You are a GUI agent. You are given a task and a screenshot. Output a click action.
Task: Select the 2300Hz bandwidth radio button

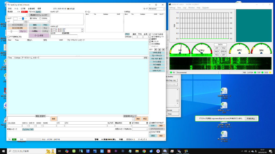(x=40, y=18)
